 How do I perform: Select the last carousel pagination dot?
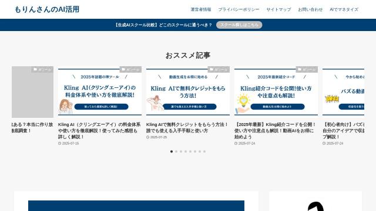[x=204, y=151]
